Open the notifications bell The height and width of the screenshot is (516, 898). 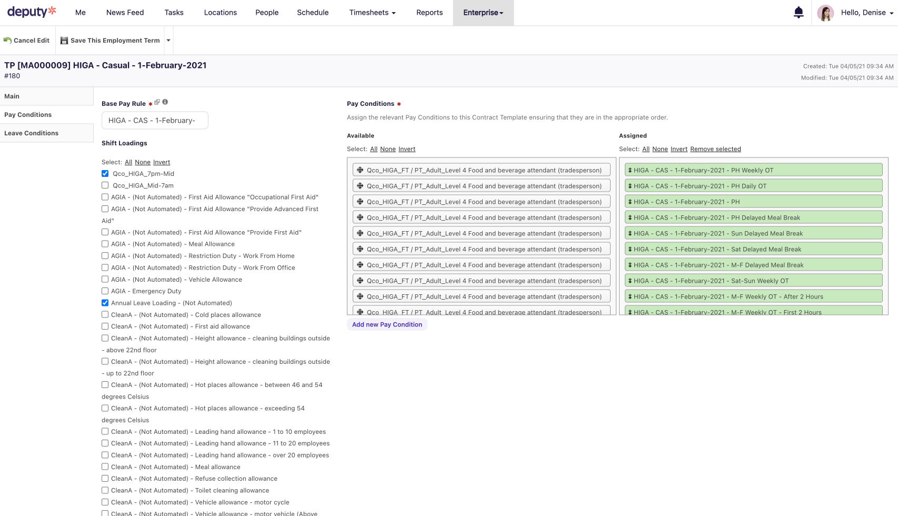click(799, 13)
